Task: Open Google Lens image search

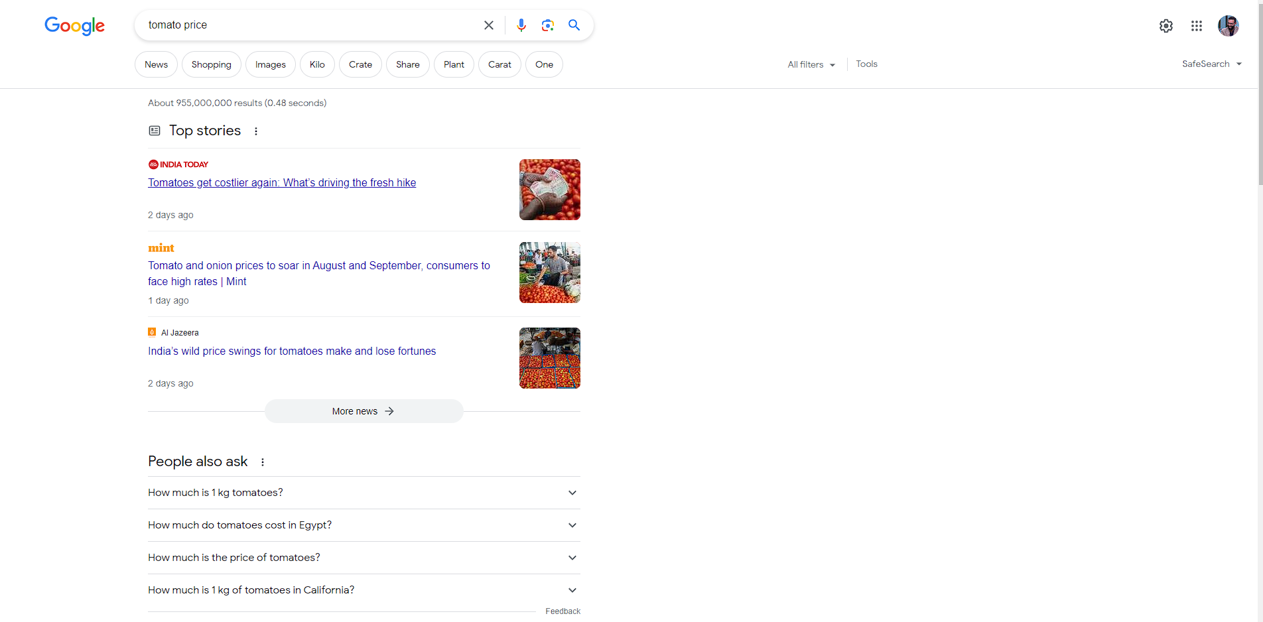Action: click(x=548, y=25)
